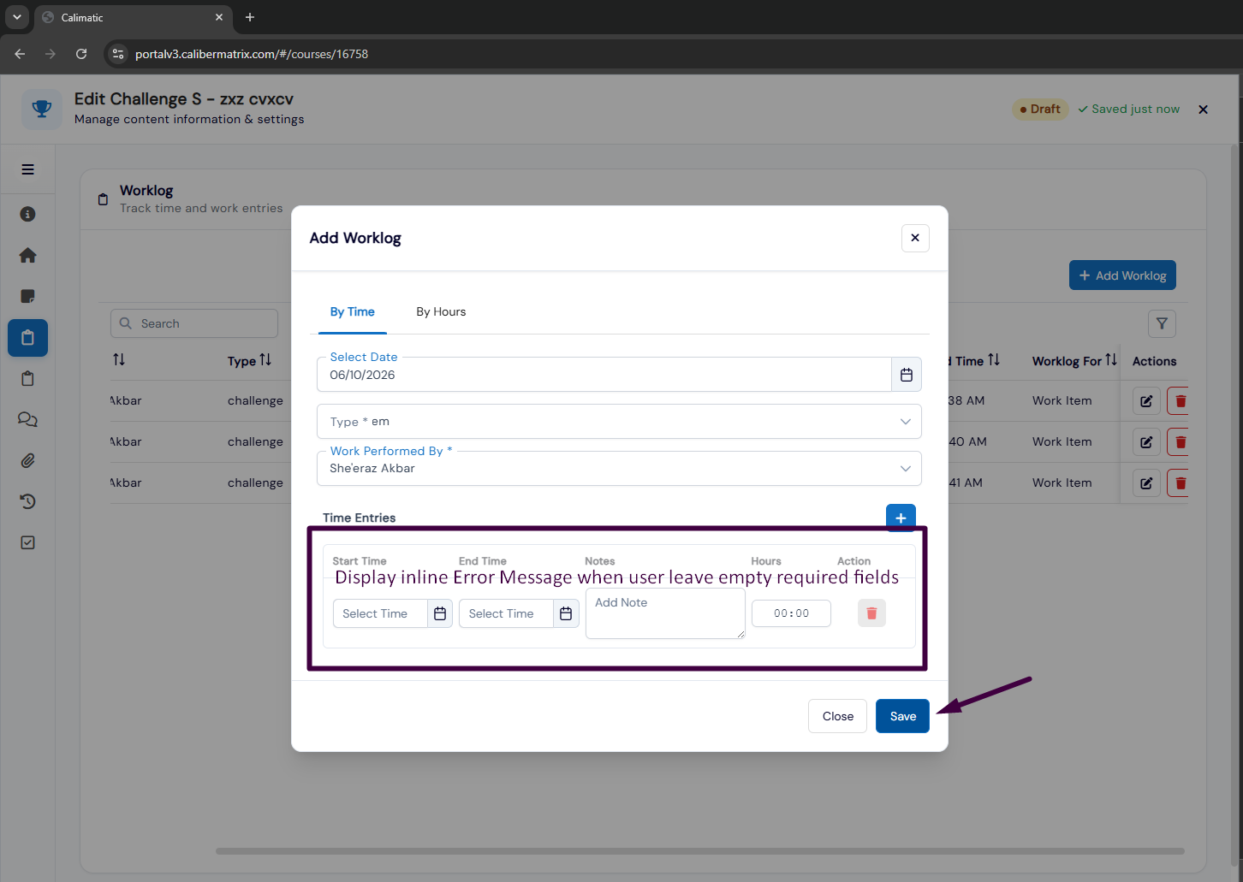Open a new browser tab
Image resolution: width=1243 pixels, height=882 pixels.
[x=250, y=17]
